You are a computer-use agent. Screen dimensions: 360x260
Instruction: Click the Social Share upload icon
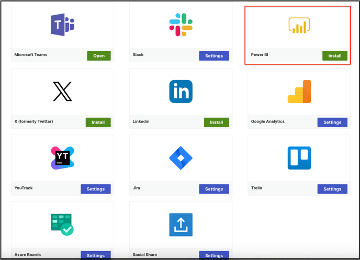[181, 224]
